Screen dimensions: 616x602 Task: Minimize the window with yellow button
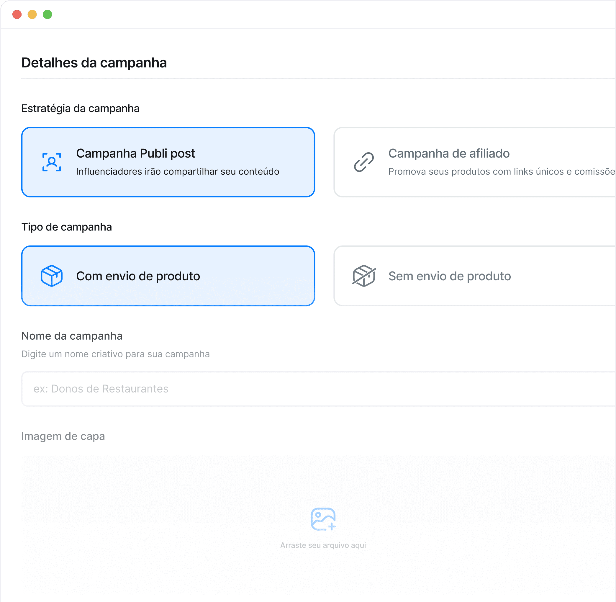click(x=32, y=14)
